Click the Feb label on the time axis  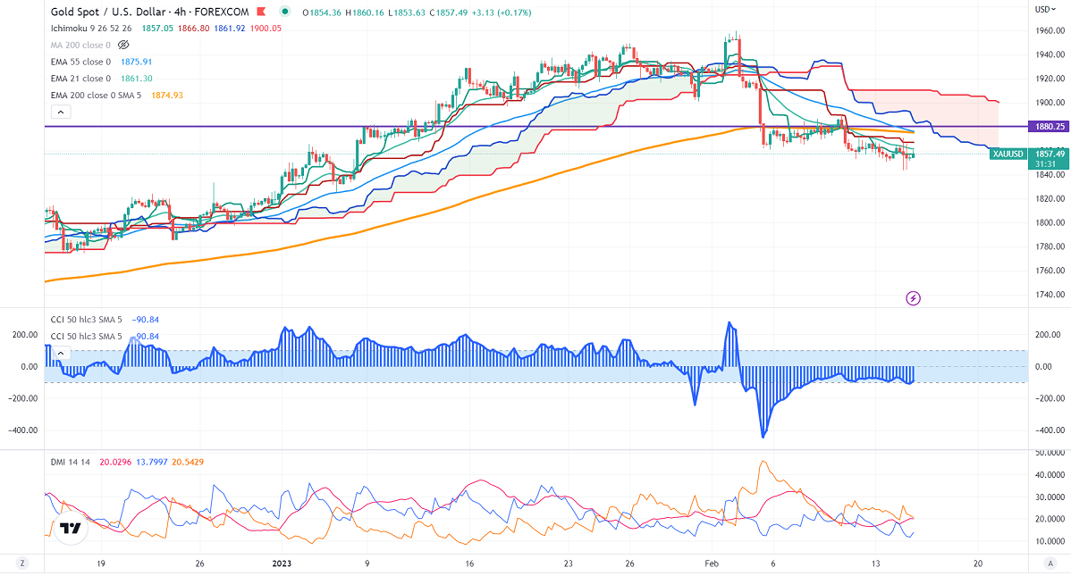click(712, 563)
